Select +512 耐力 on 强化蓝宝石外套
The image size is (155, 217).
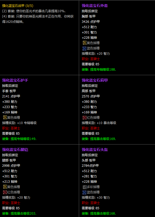[x=89, y=27]
